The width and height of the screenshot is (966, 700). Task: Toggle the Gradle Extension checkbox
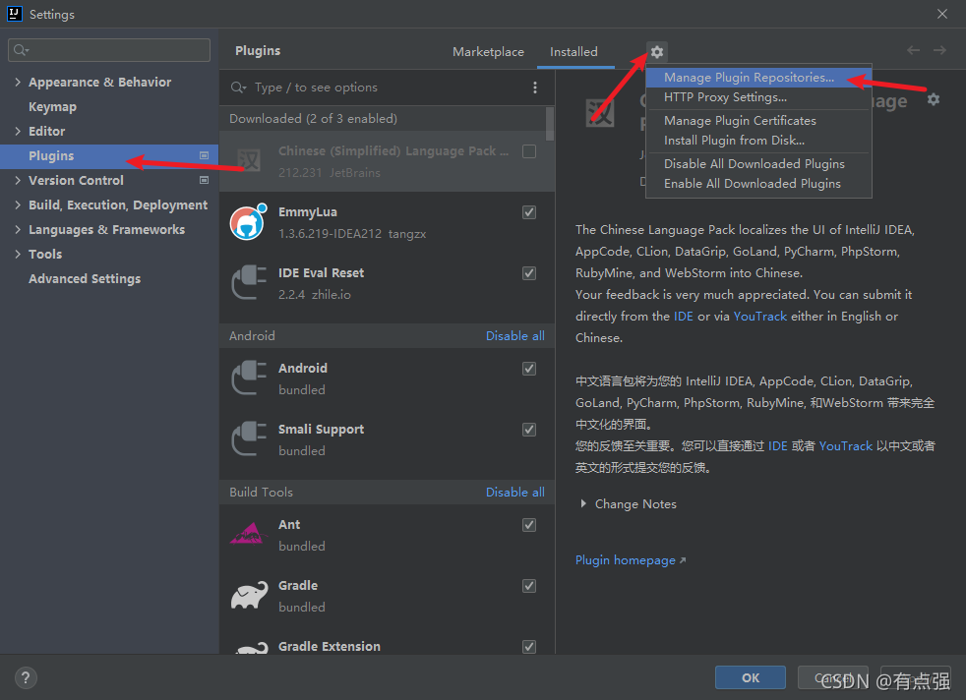click(x=528, y=647)
